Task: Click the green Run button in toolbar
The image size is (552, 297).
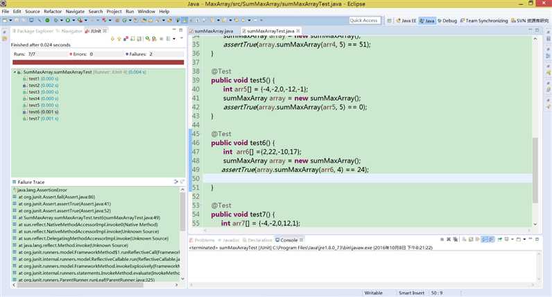Action: pos(68,20)
